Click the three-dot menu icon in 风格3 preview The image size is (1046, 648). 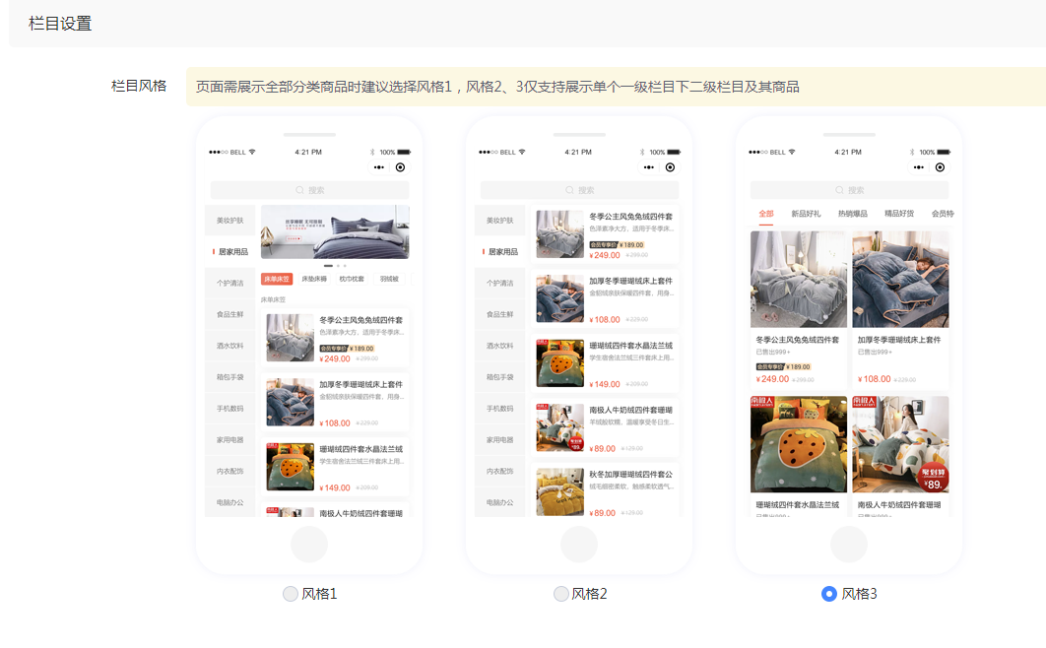(919, 167)
